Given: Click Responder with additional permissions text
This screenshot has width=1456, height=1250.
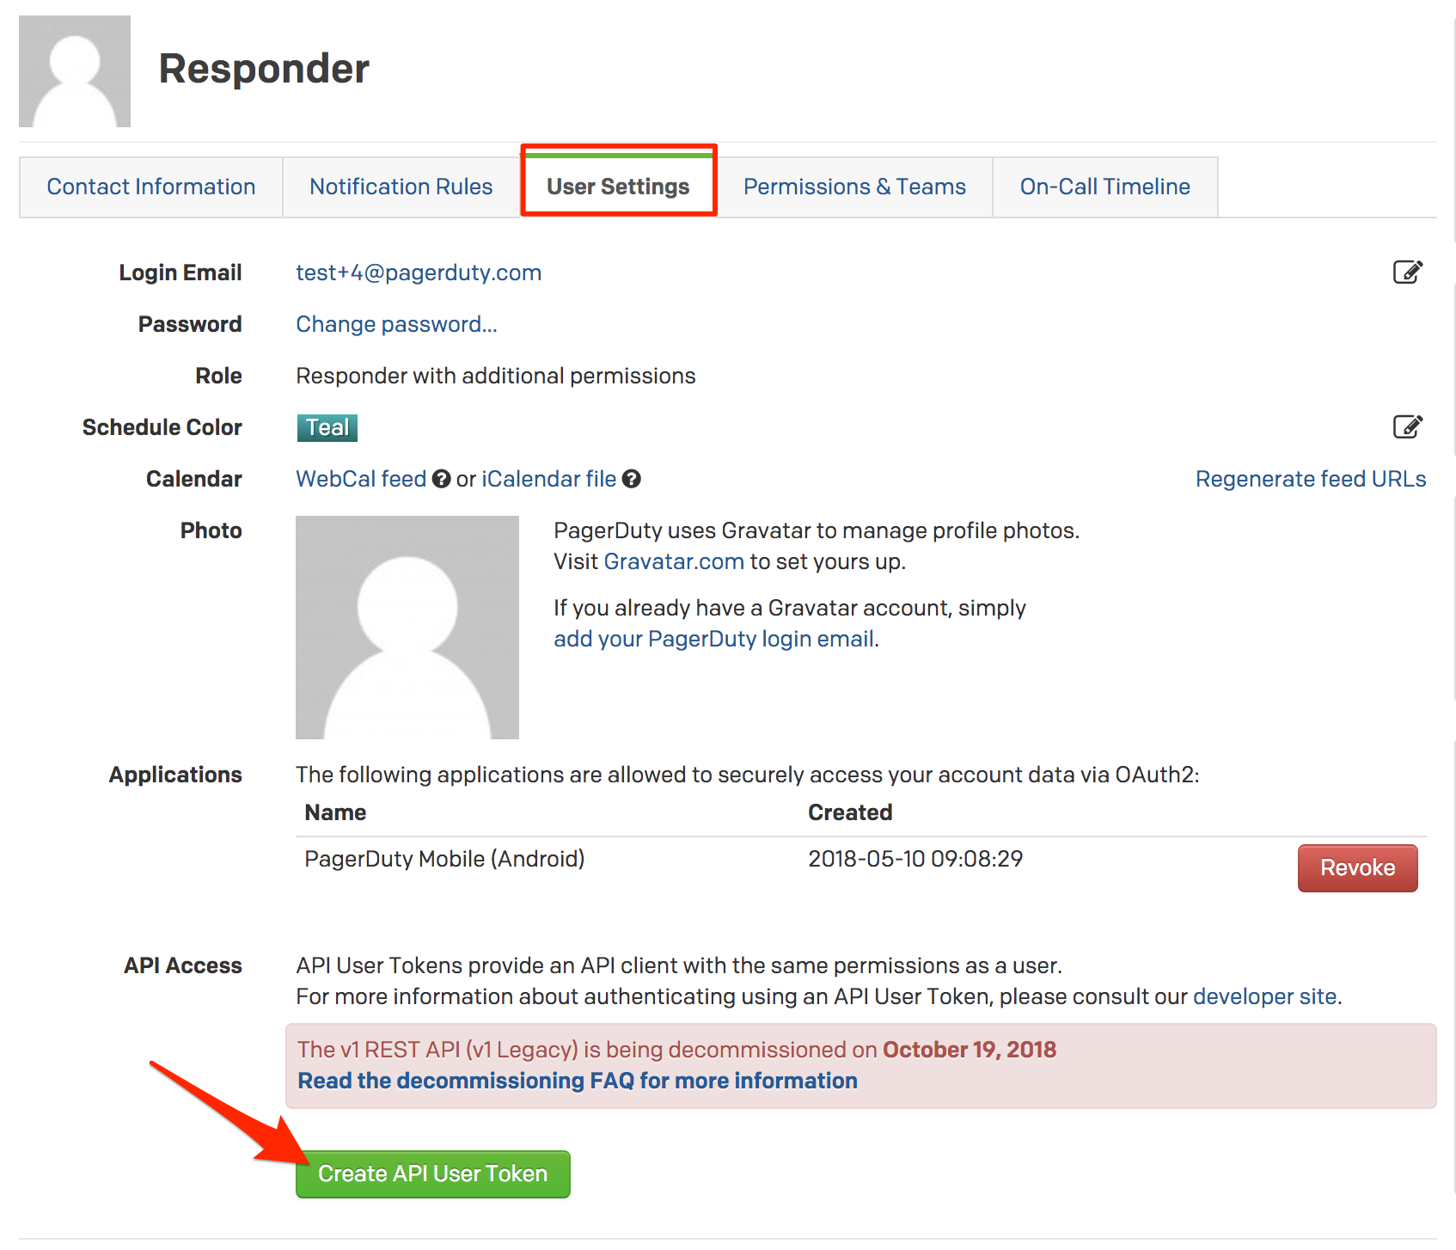Looking at the screenshot, I should tap(496, 376).
